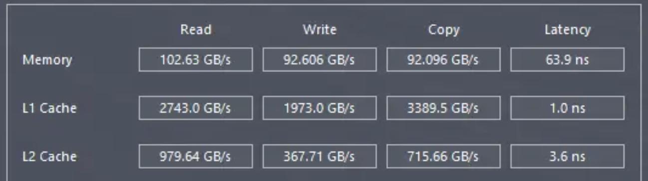The image size is (648, 181).
Task: Select the L2 Cache Latency box 3.6 ns
Action: pos(567,156)
